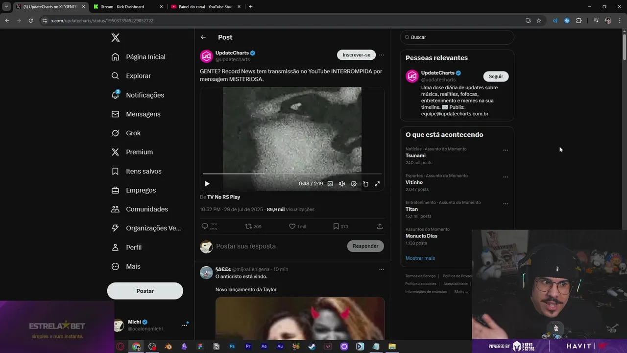
Task: Bookmark the post with 273 saves
Action: [x=336, y=227]
